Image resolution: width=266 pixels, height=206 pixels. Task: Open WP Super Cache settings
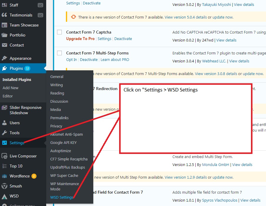pos(64,176)
